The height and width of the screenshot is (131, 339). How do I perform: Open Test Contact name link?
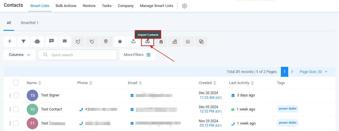tap(51, 109)
